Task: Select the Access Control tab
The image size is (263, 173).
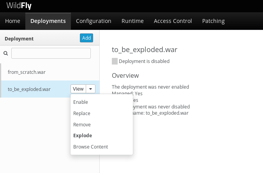Action: (173, 21)
